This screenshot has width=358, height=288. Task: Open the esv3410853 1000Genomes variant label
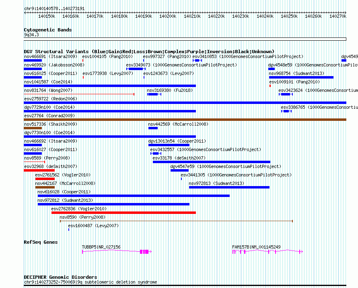click(x=248, y=56)
